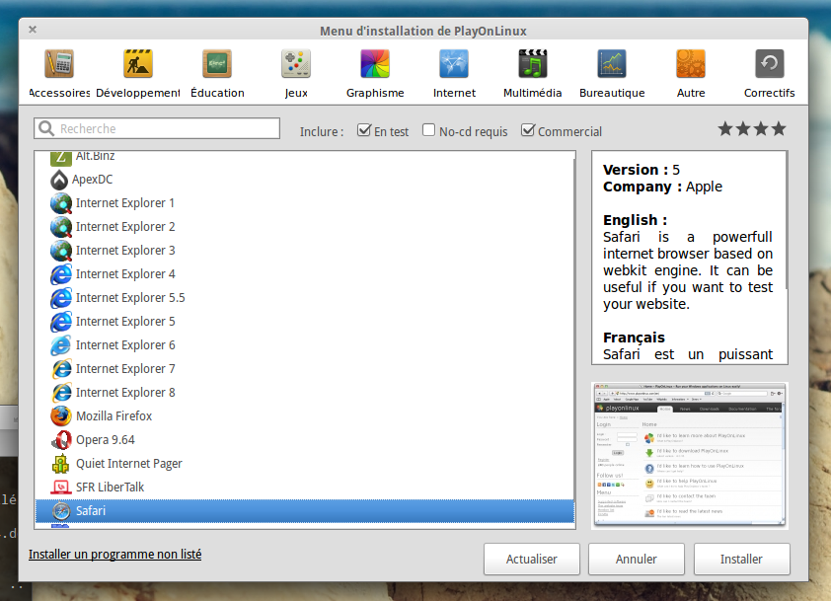
Task: Select Internet Explorer 6 entry
Action: tap(305, 345)
